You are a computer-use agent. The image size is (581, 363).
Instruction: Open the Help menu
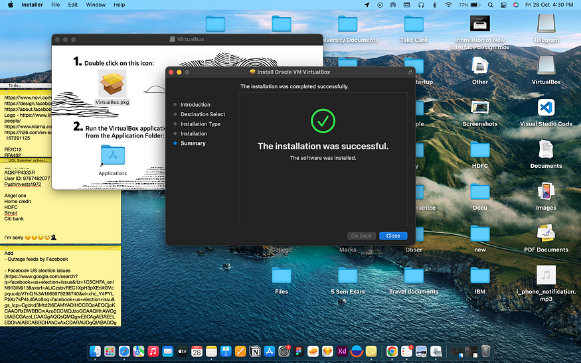(120, 5)
